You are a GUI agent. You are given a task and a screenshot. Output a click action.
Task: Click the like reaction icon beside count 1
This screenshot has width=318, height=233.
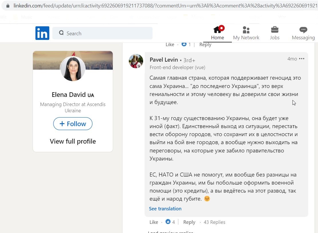pos(184,44)
